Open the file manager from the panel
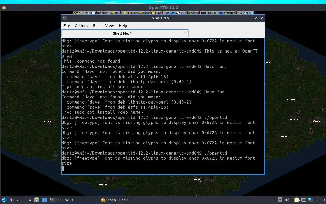The image size is (326, 204). [37, 200]
